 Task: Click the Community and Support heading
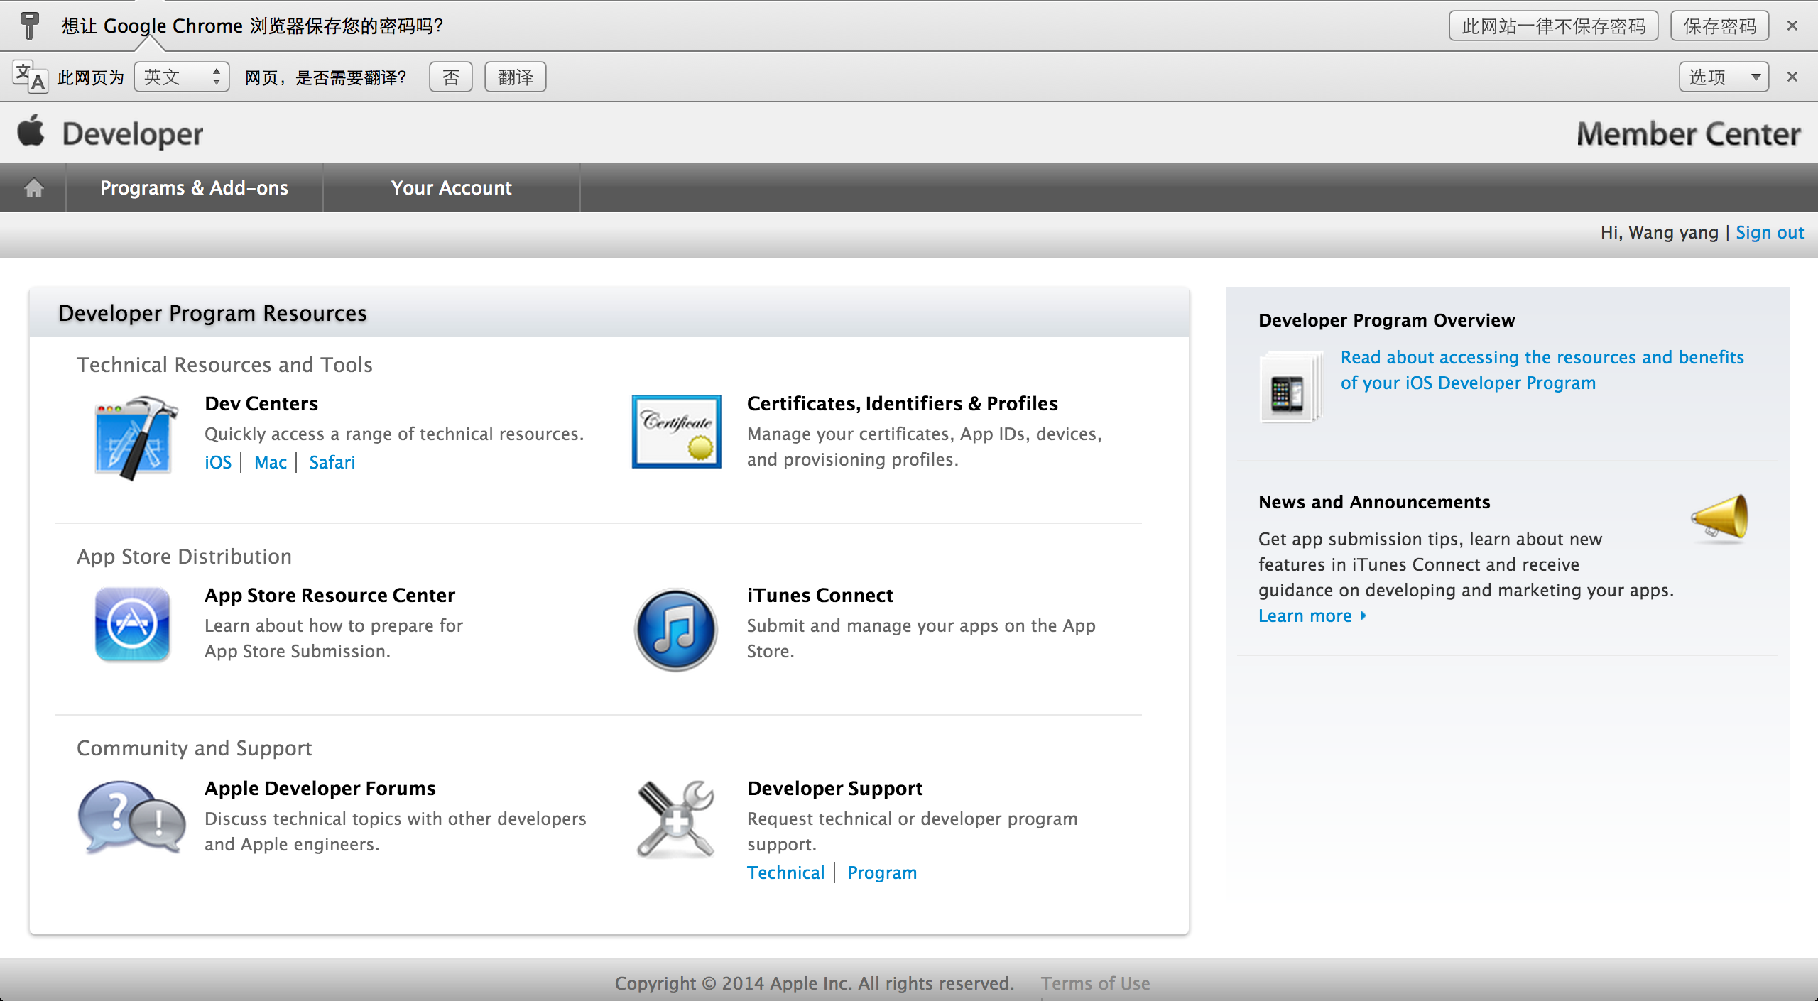tap(195, 748)
